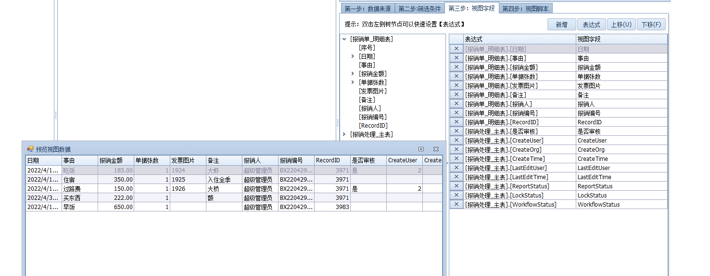
Task: Open the 第二步:筛选条件 tab
Action: (x=420, y=8)
